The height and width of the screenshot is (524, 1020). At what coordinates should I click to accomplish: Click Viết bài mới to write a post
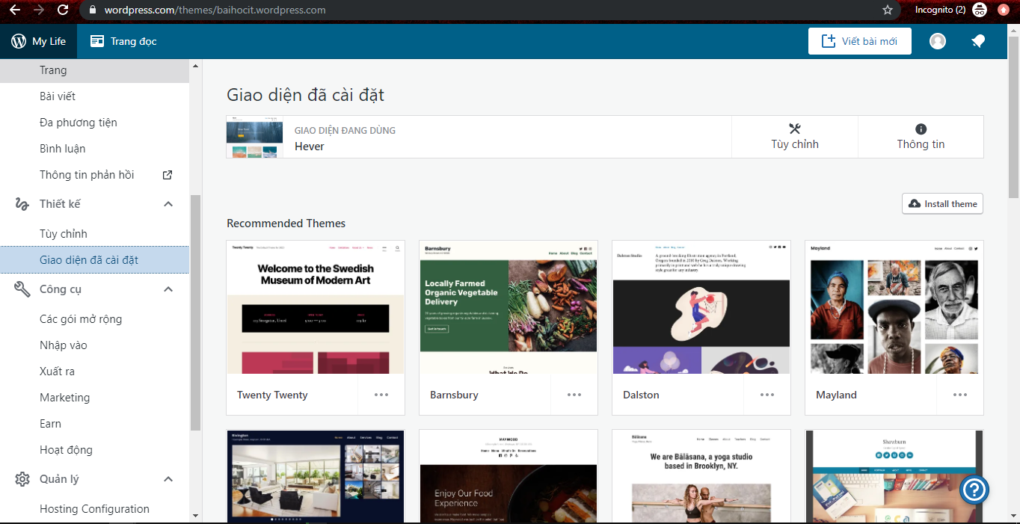tap(859, 41)
